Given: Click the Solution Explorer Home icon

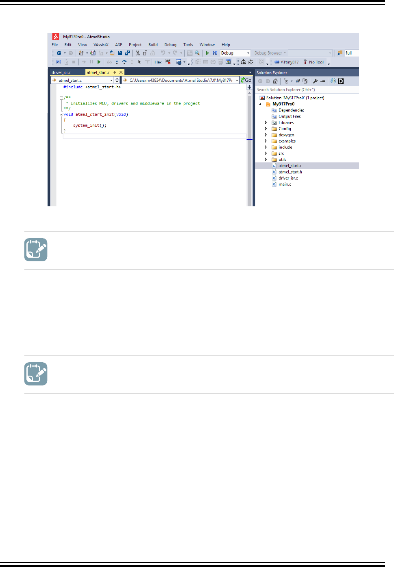Looking at the screenshot, I should click(275, 81).
